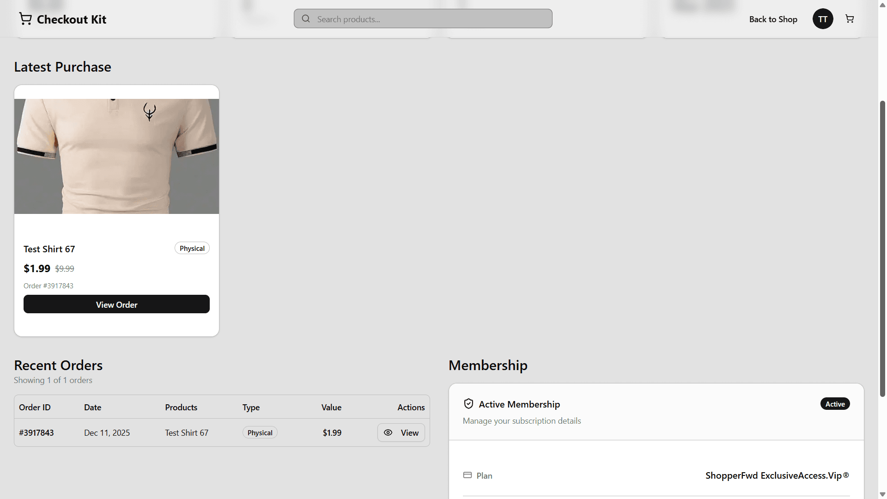Click the shield icon beside Active Membership
This screenshot has width=887, height=499.
(468, 403)
